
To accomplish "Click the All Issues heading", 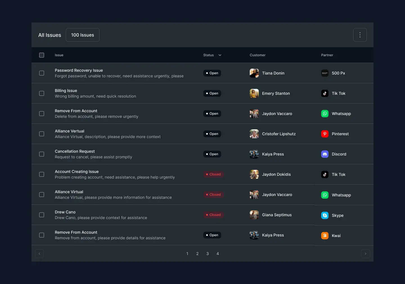I will click(49, 35).
